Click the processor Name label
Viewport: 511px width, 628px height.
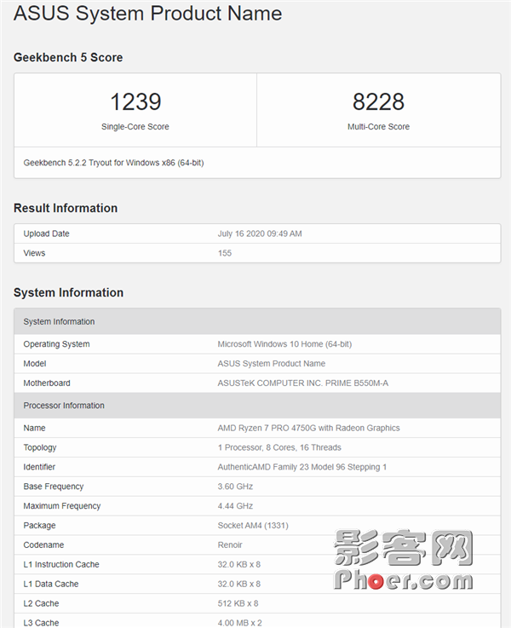[x=34, y=428]
